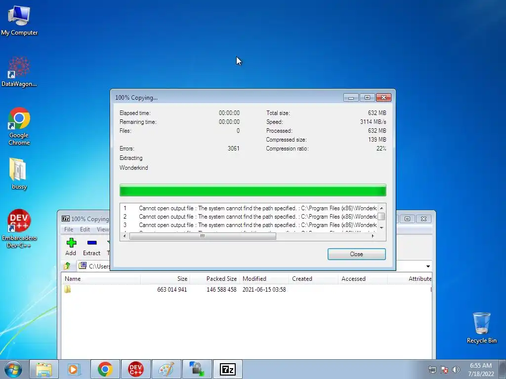Launch DataWagon shortcut on desktop

coord(19,72)
